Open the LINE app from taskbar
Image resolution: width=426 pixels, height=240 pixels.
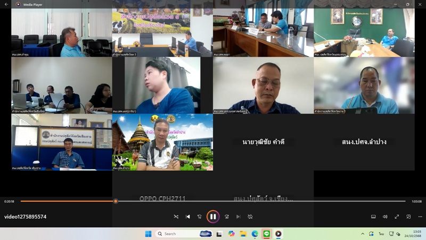[x=266, y=234]
